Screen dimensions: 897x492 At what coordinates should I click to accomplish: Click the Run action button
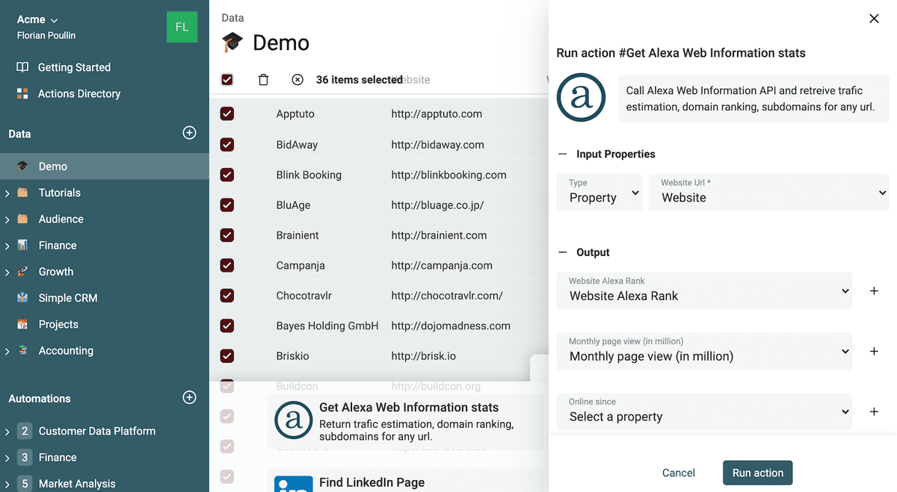(757, 473)
